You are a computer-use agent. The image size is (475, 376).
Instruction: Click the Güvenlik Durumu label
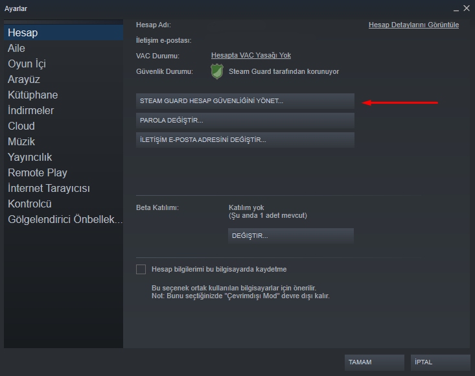[165, 71]
